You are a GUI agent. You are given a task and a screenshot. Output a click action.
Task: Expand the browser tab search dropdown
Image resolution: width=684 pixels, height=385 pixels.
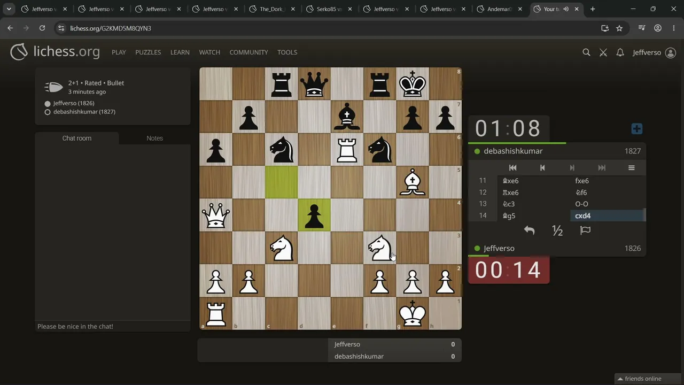pos(9,9)
